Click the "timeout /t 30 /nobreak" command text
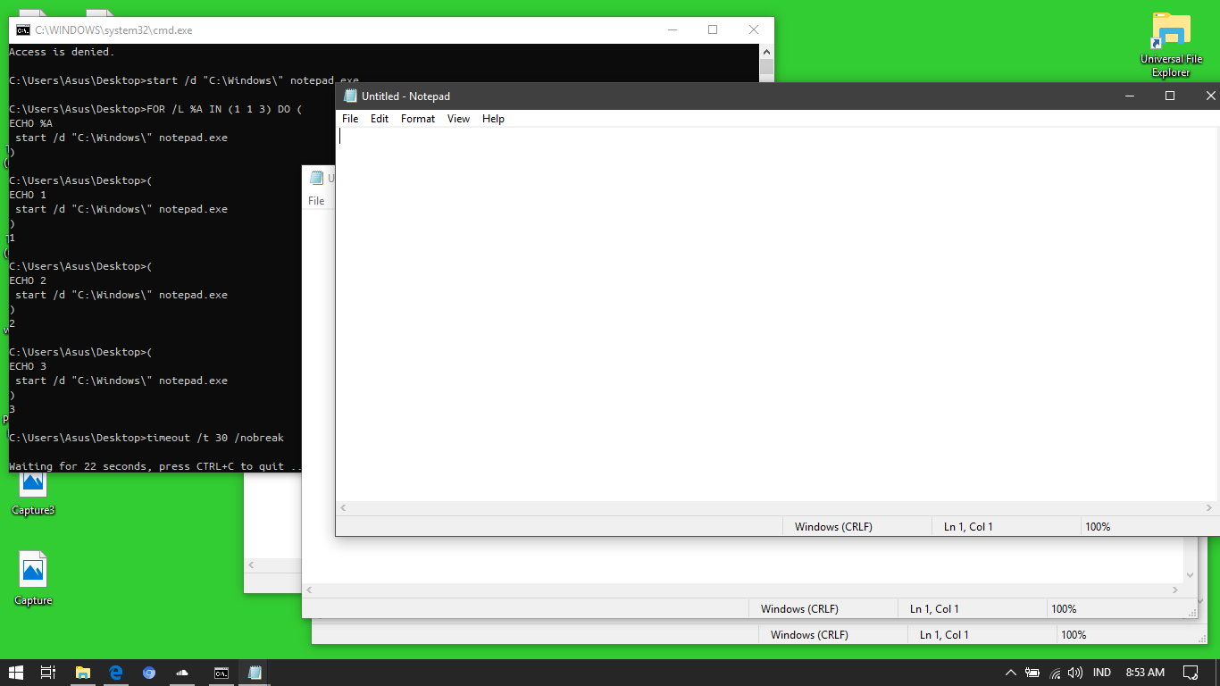The height and width of the screenshot is (686, 1220). [215, 438]
